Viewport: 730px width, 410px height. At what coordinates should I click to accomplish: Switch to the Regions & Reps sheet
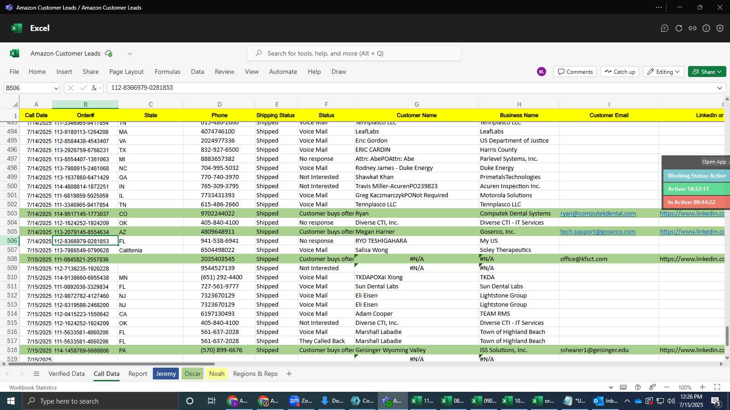tap(255, 374)
